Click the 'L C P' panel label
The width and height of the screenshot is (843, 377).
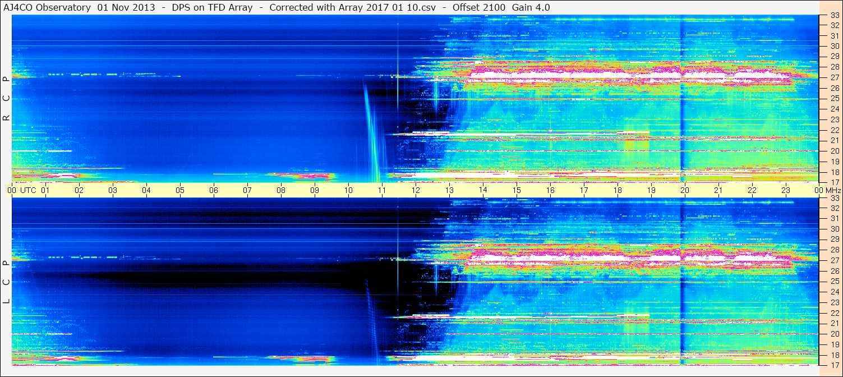point(6,282)
